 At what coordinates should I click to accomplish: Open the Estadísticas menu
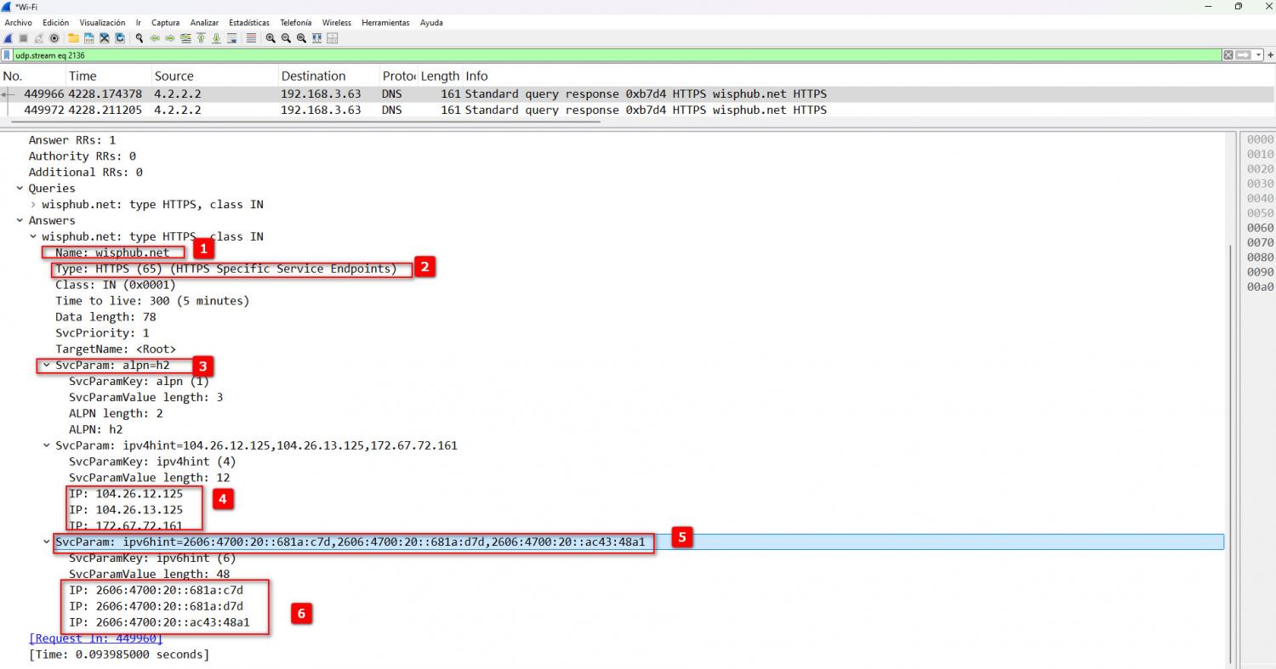[x=248, y=22]
